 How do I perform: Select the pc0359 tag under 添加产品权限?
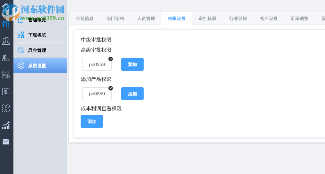pos(97,94)
